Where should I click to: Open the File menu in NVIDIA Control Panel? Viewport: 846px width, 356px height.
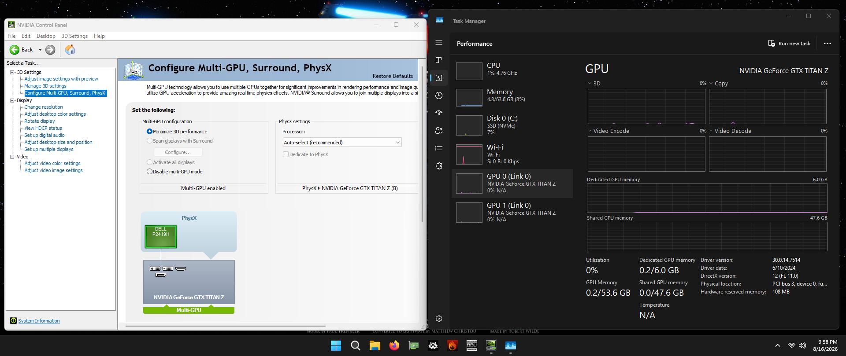click(11, 36)
